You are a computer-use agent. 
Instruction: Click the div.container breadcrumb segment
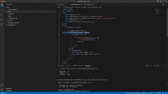(93, 7)
